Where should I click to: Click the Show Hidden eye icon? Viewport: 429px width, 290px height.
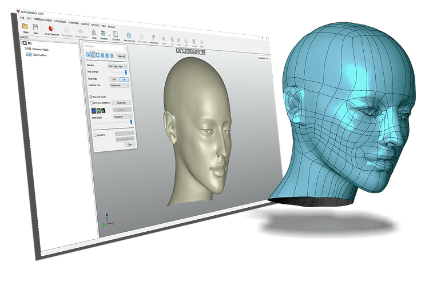pos(81,31)
